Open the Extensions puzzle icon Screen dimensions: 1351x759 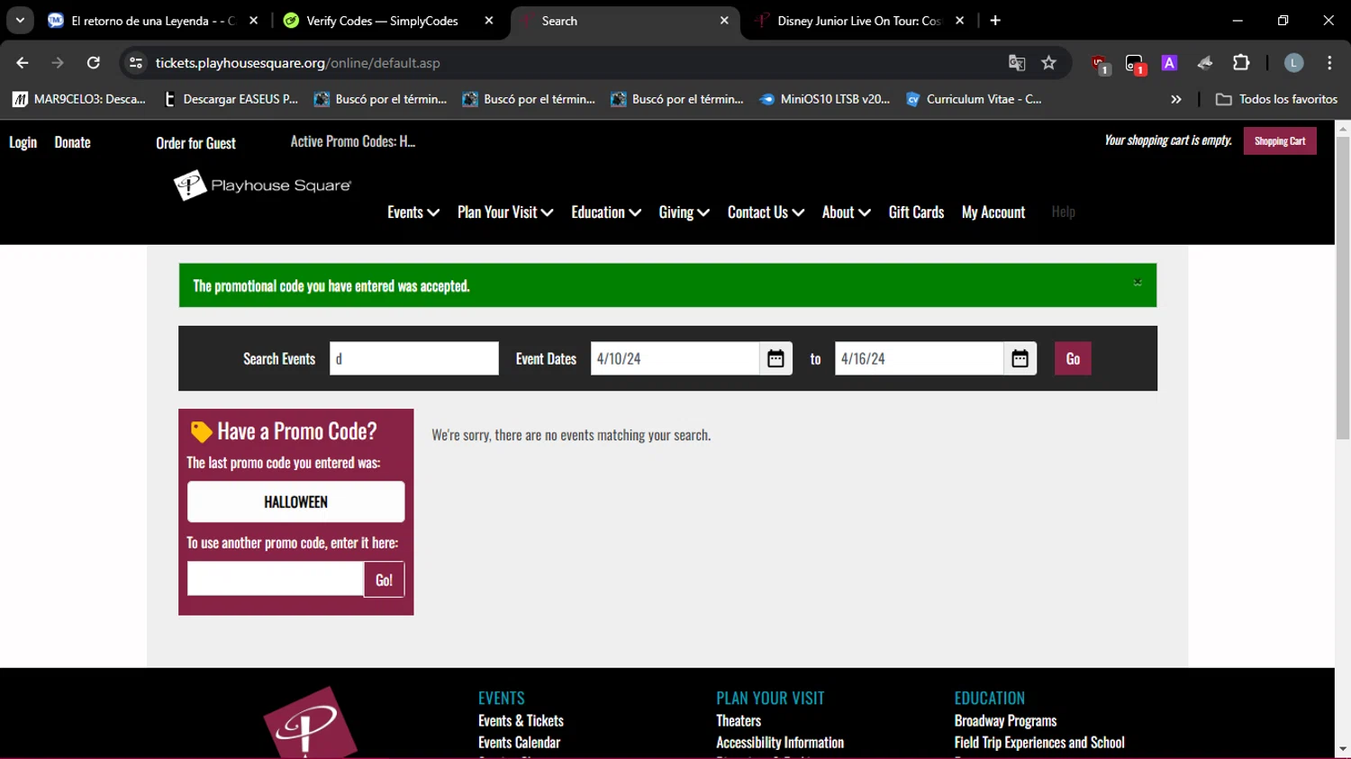[1241, 63]
